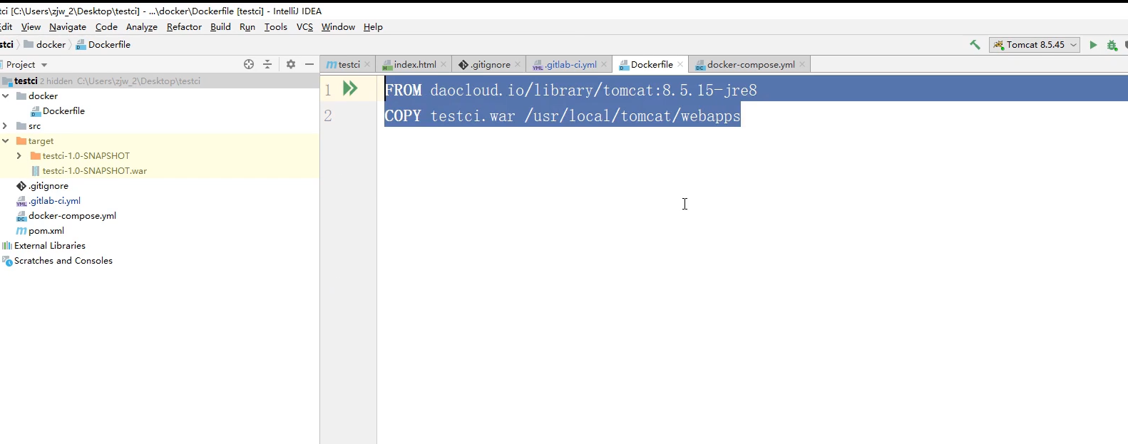Screen dimensions: 1128x444
Task: Click the locate/scroll from source icon
Action: (249, 64)
